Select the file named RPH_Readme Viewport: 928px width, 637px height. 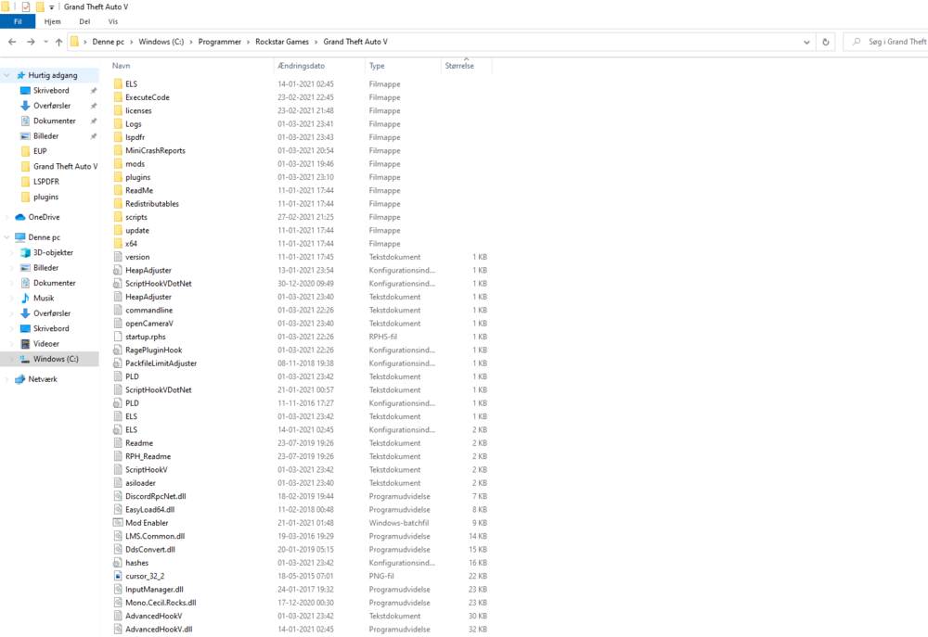148,456
